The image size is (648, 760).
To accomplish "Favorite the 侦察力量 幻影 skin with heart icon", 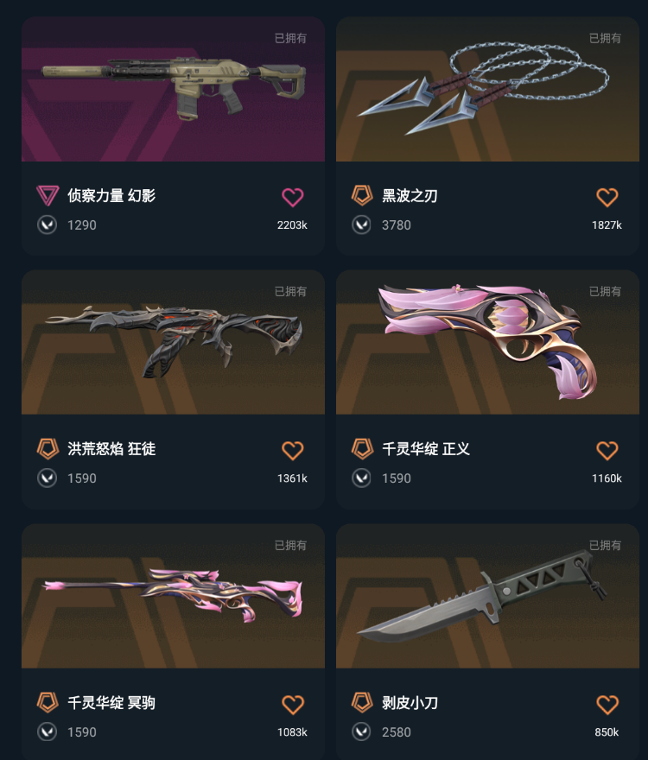I will point(293,197).
